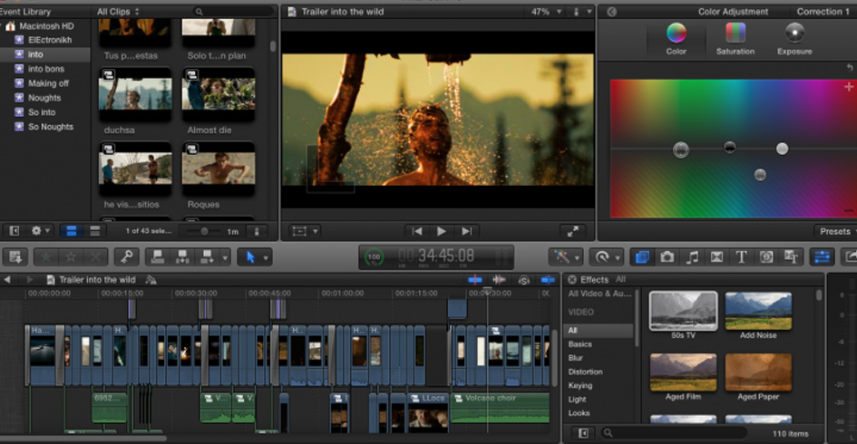
Task: Toggle Effects browser button in toolbar
Action: point(642,256)
